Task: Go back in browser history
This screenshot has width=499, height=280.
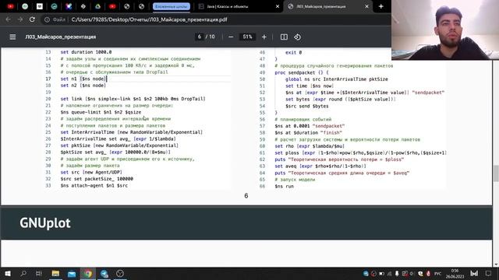Action: (9, 19)
